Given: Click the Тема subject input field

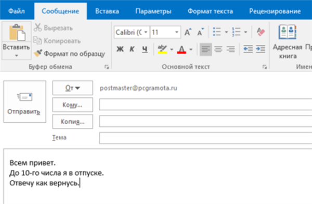Looking at the screenshot, I should pos(205,138).
